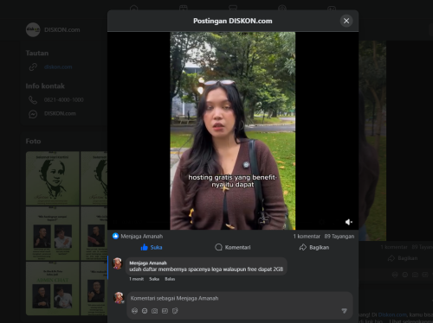Click Bagikan on the background post
433x323 pixels.
403,258
